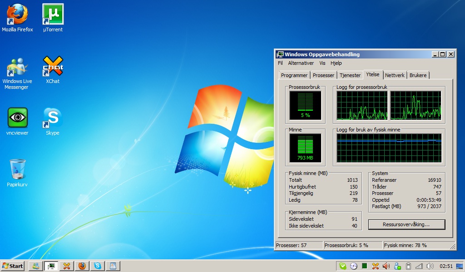Select the Papirkurv recycle bin icon

point(17,173)
